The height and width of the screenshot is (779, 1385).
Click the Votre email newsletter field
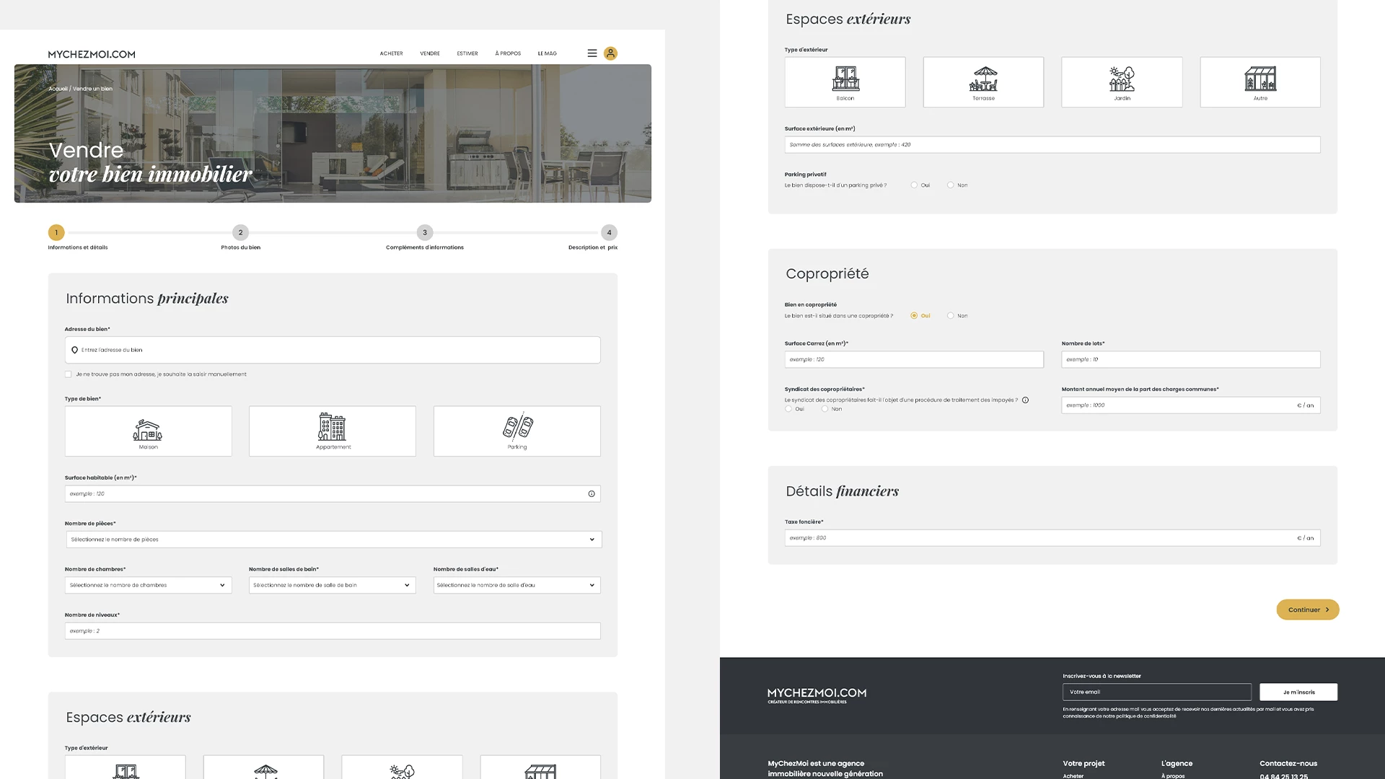coord(1157,692)
